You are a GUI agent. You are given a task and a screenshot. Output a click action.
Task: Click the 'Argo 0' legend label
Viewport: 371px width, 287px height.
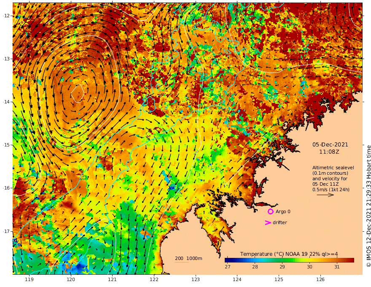tap(283, 211)
